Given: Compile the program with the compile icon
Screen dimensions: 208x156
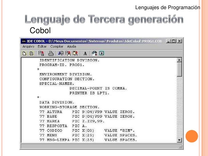Looking at the screenshot, I should click(95, 53).
